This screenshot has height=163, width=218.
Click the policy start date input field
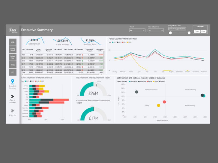point(172,29)
